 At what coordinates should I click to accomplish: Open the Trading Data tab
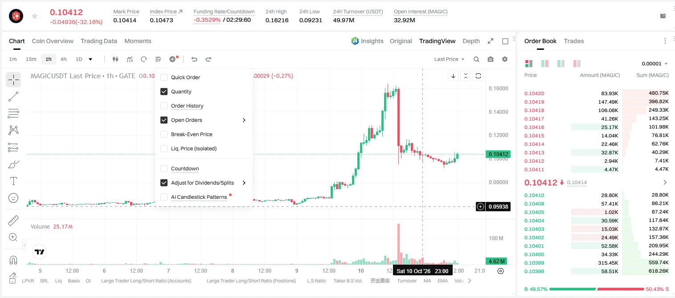[x=99, y=41]
